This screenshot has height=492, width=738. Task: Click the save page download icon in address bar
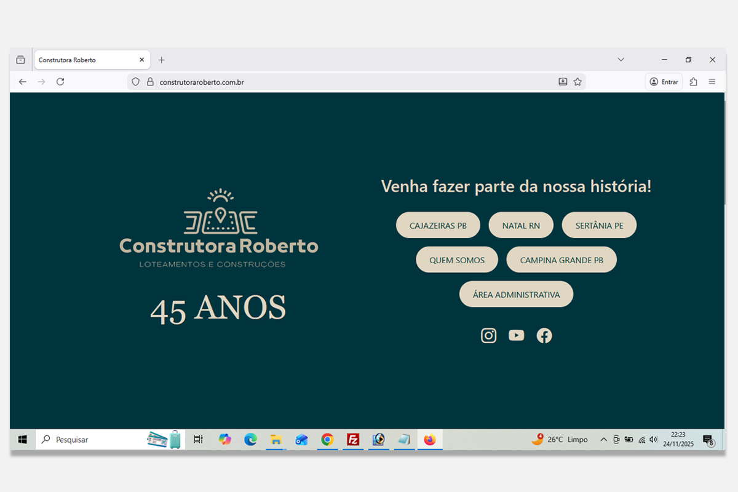[x=562, y=81]
